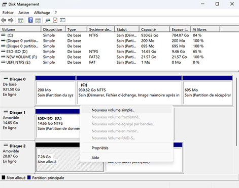This screenshot has height=188, width=239.
Task: Open the blue Help question mark icon
Action: [30, 20]
